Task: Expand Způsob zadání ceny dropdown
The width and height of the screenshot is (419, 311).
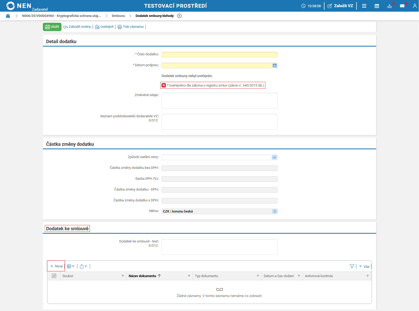Action: [274, 157]
